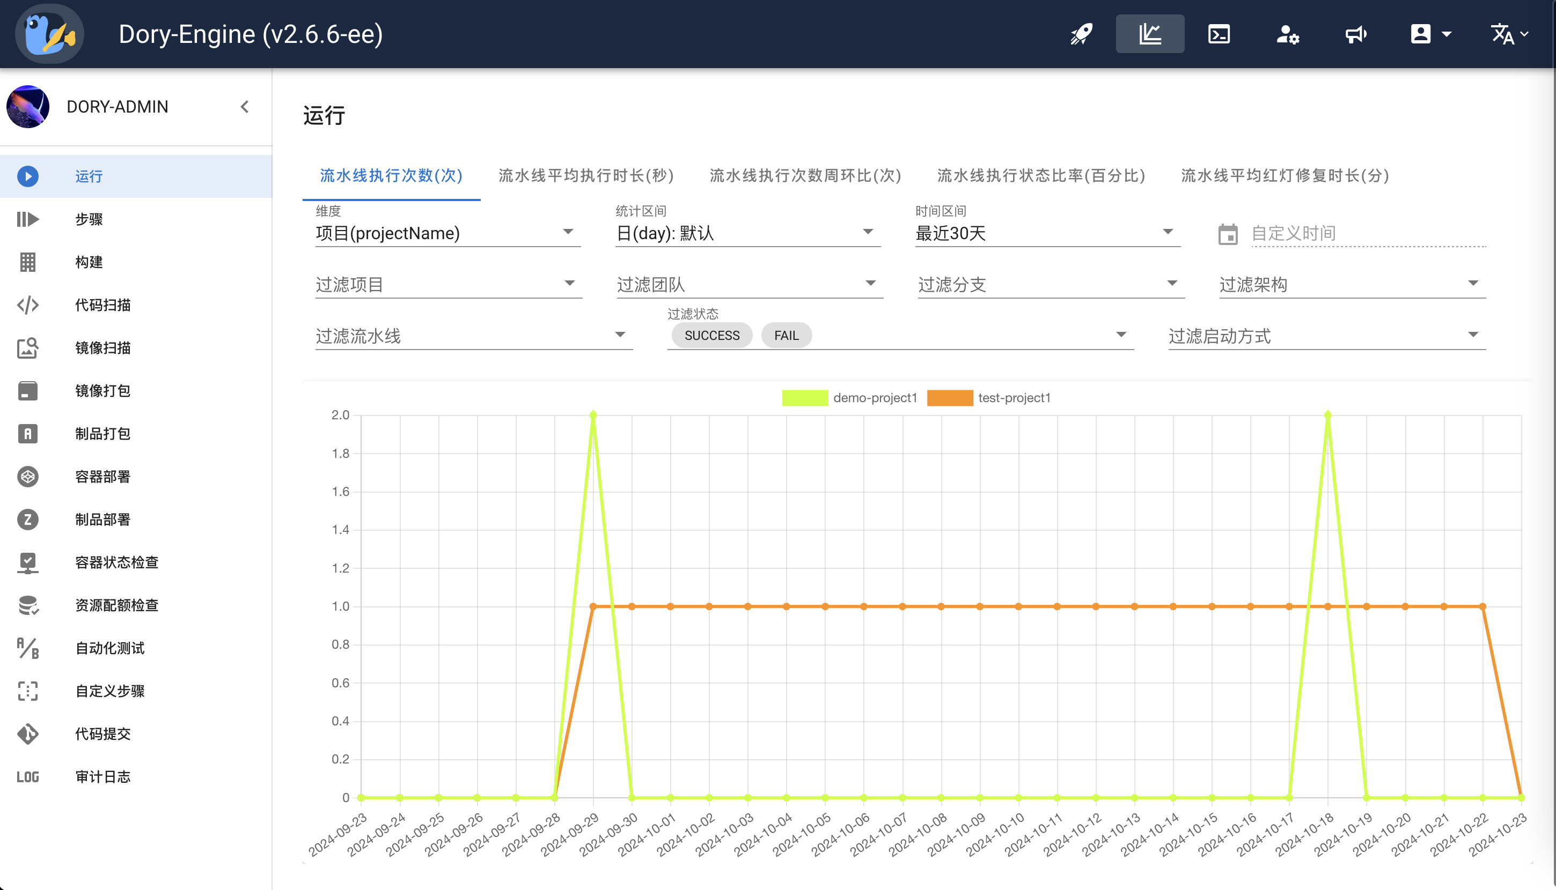
Task: Click the megaphone announcement icon
Action: point(1356,34)
